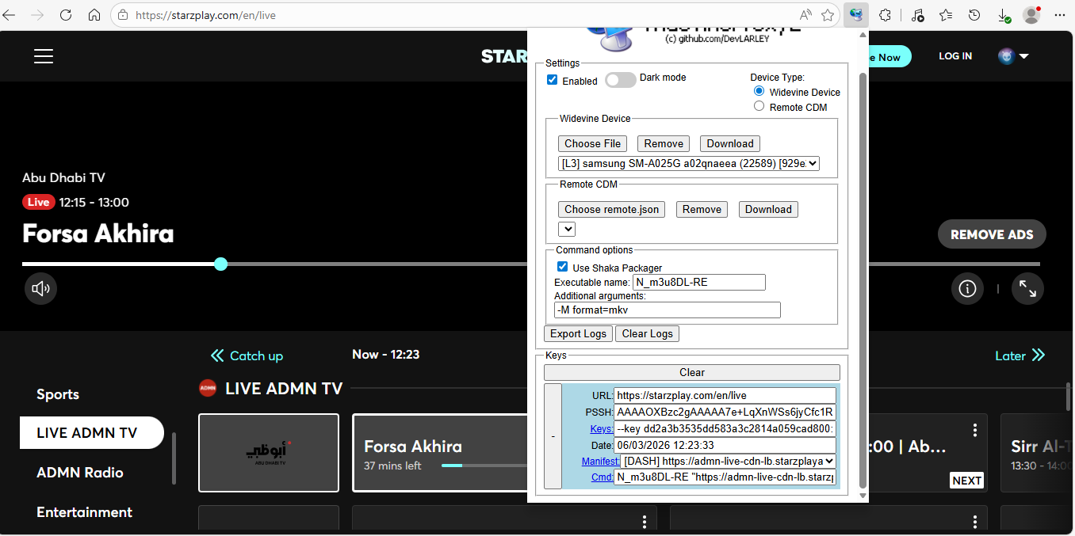Select LIVE ADMN TV category
The height and width of the screenshot is (536, 1075).
point(92,433)
